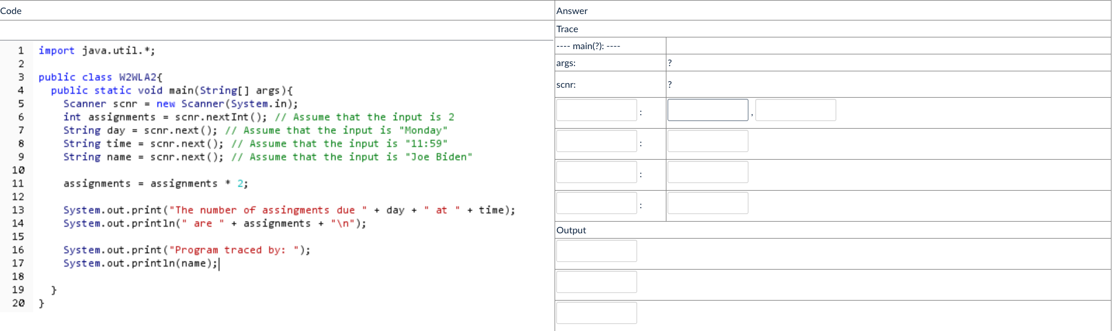Click the 'Code' column header

click(11, 11)
